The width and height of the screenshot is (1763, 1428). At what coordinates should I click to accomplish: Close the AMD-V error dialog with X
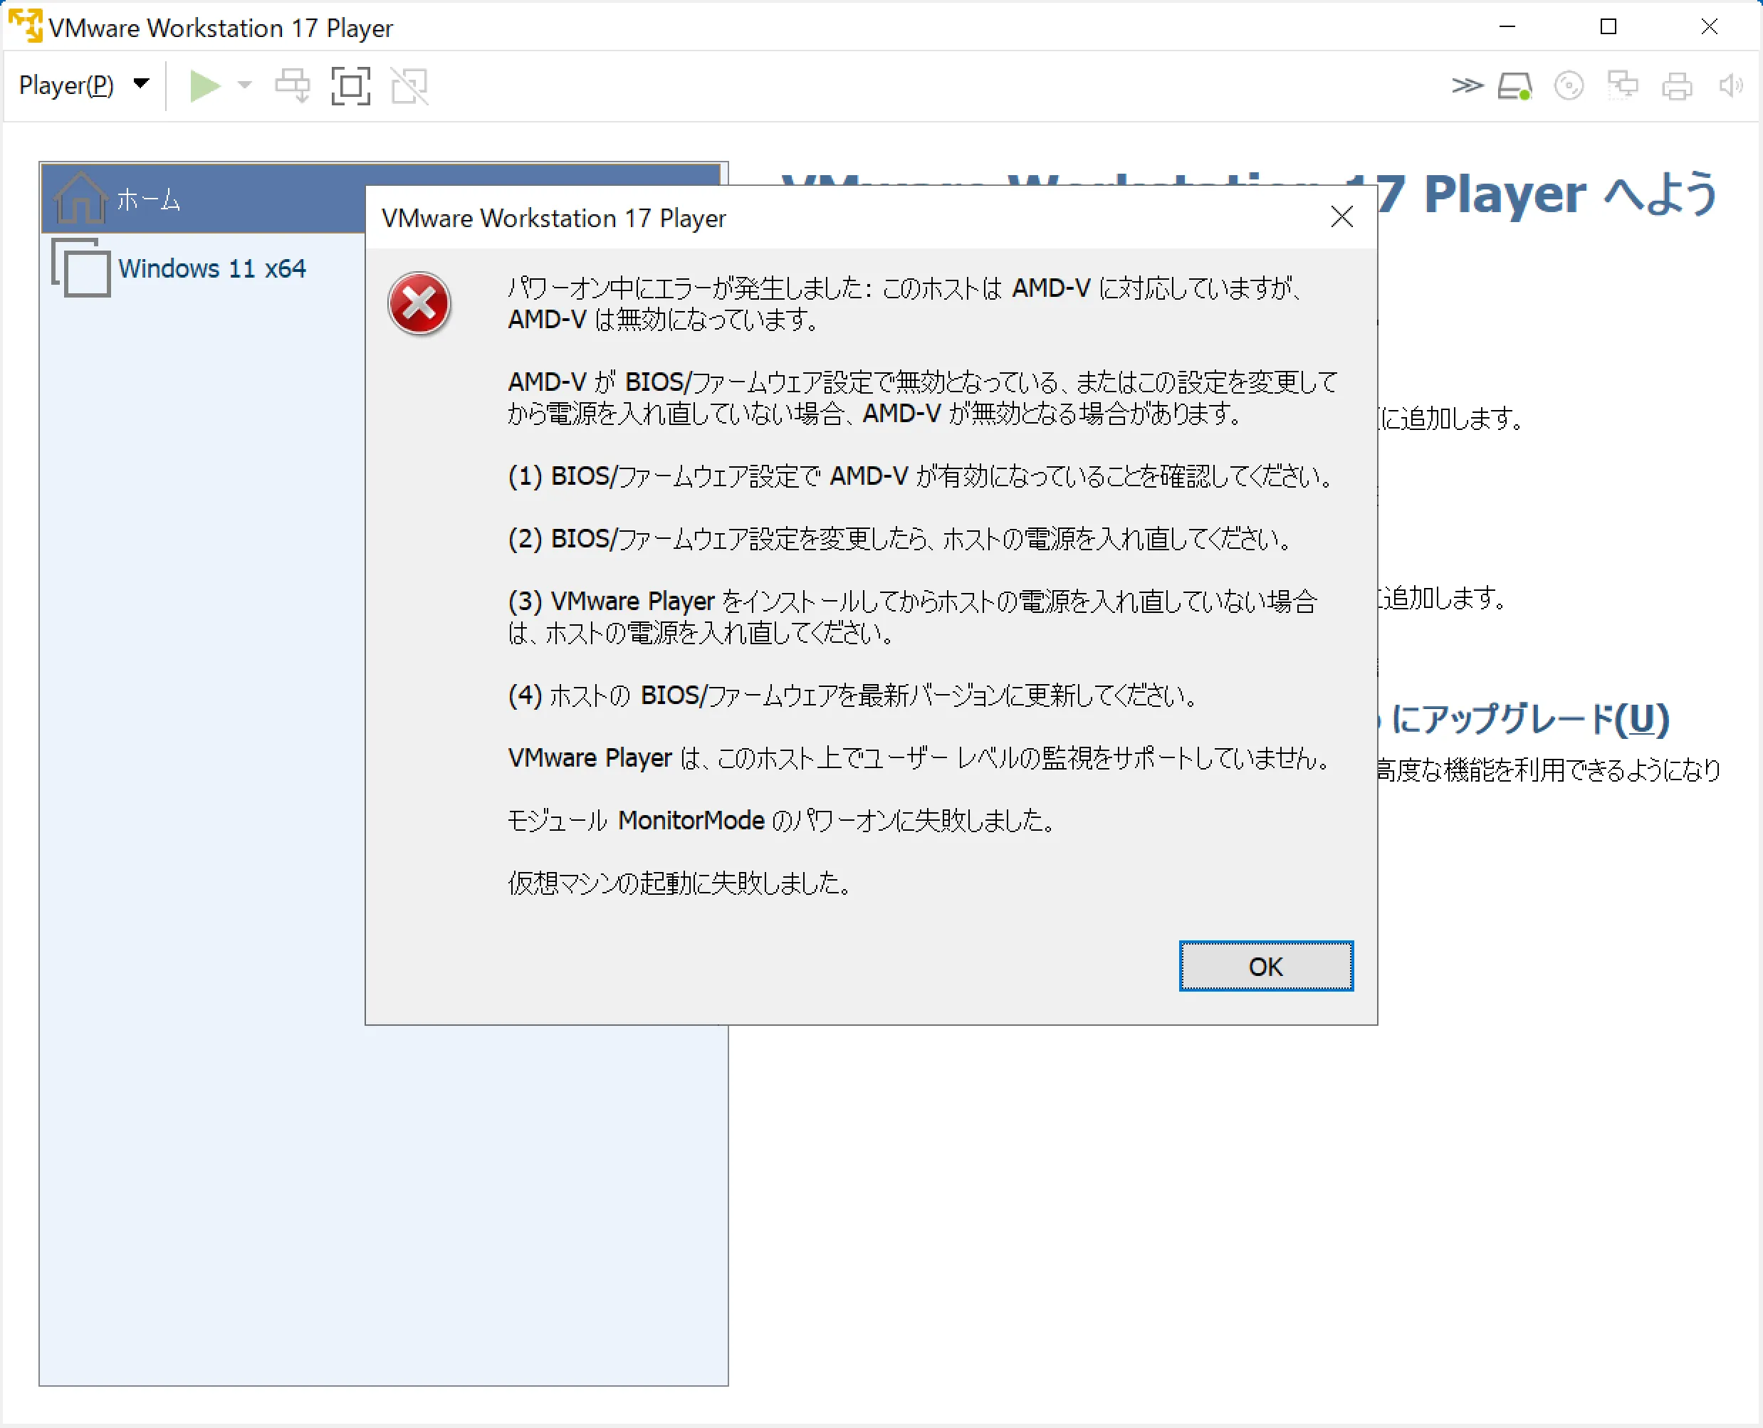coord(1341,217)
